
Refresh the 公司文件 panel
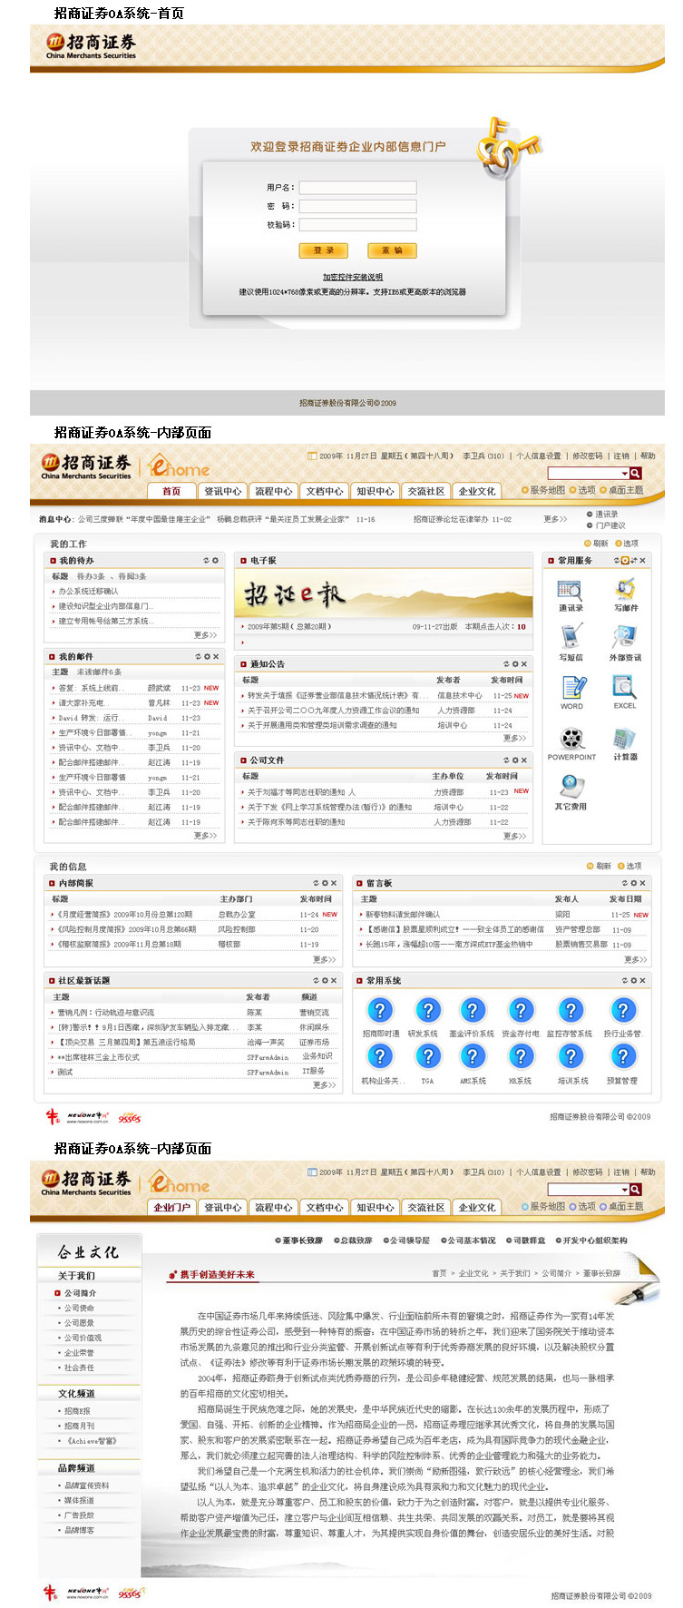pyautogui.click(x=506, y=760)
